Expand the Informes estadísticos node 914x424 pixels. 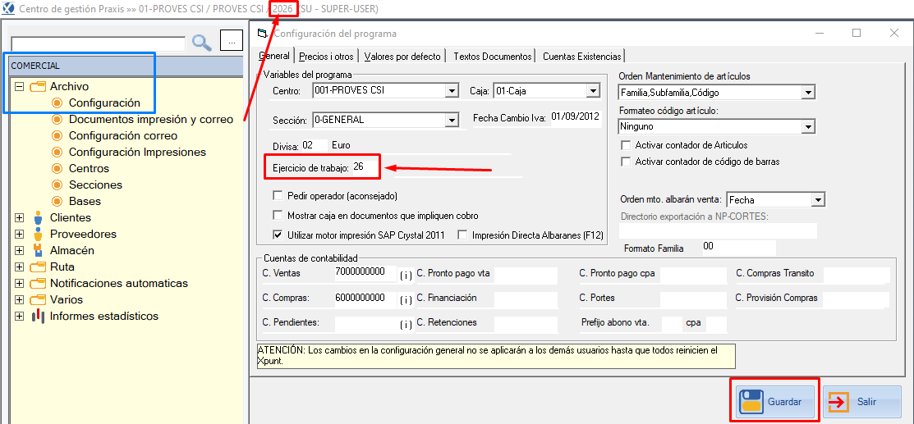point(19,317)
